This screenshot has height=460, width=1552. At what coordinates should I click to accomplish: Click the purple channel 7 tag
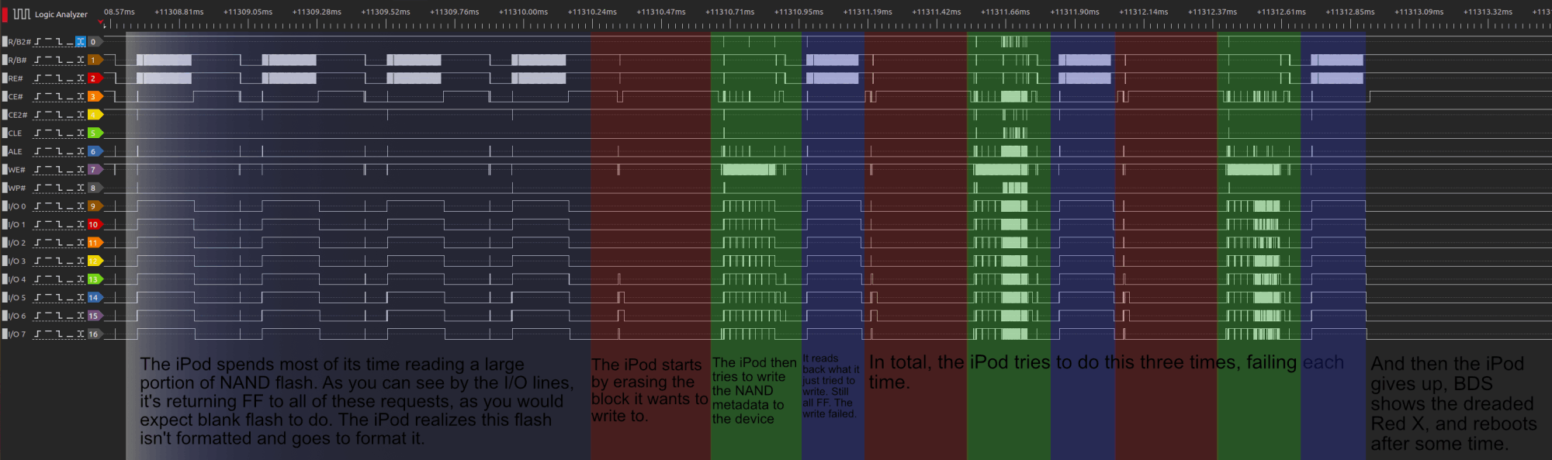pyautogui.click(x=95, y=170)
